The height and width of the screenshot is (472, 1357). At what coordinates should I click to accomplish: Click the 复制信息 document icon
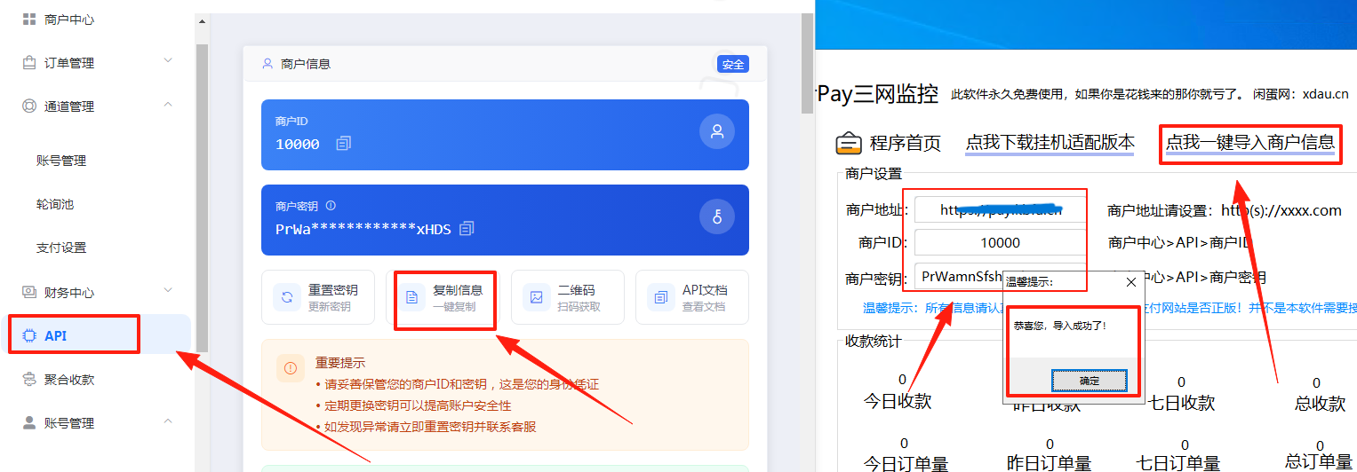pyautogui.click(x=411, y=297)
